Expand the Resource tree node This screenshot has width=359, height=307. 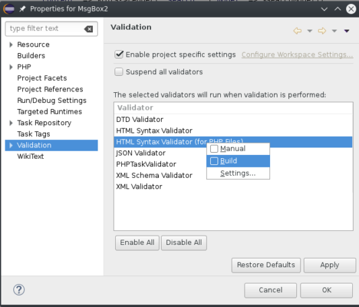[x=11, y=44]
